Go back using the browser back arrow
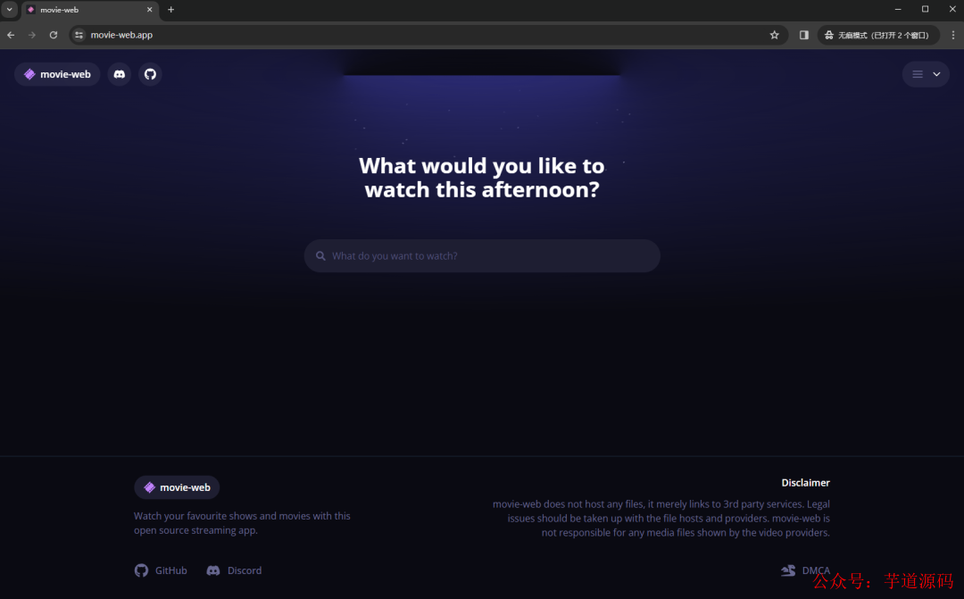The image size is (964, 599). [11, 35]
